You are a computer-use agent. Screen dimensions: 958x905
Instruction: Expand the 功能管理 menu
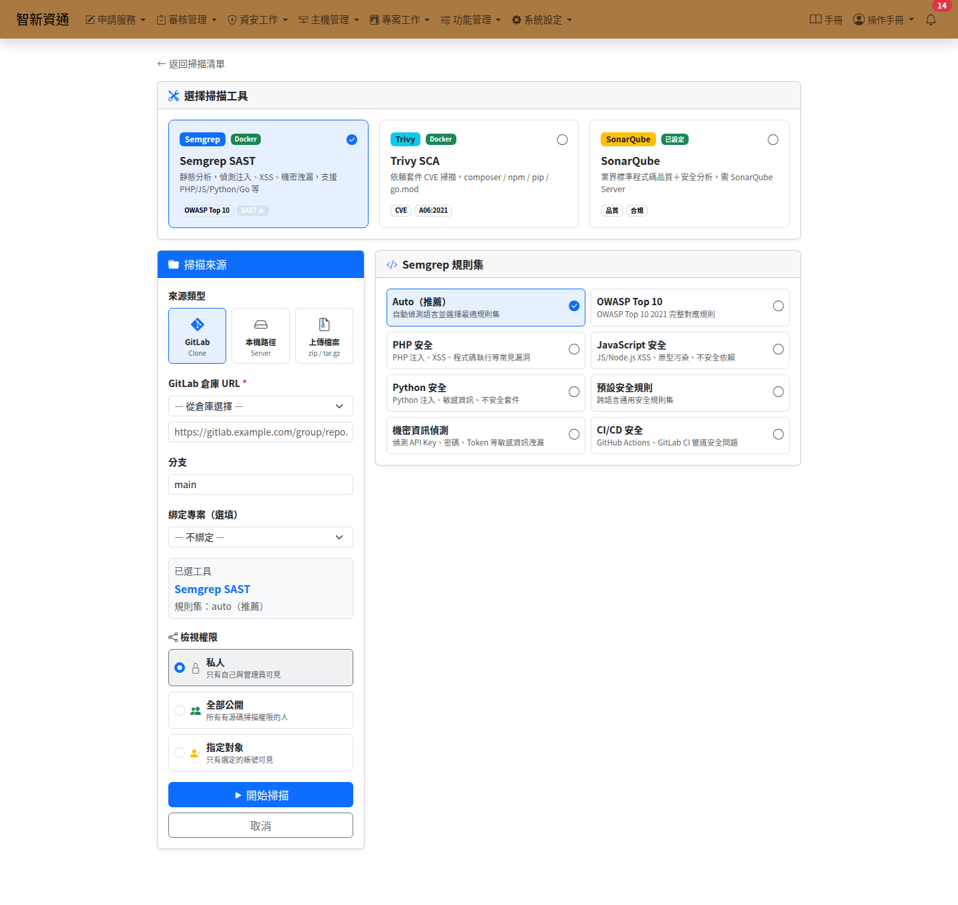coord(471,20)
